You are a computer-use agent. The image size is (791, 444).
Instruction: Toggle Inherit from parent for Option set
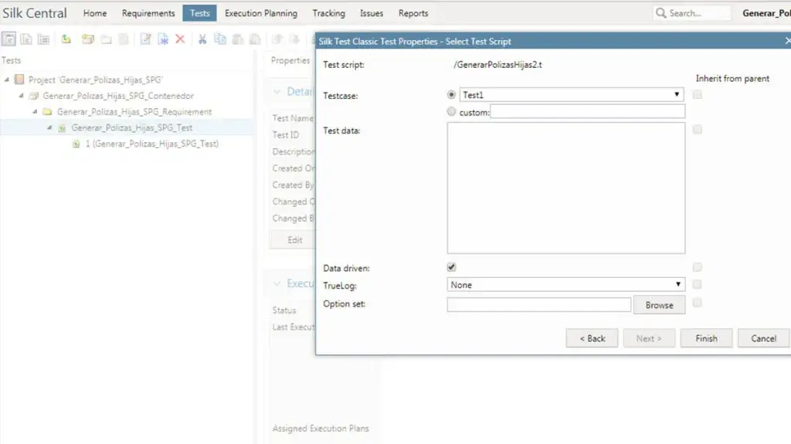pyautogui.click(x=698, y=303)
